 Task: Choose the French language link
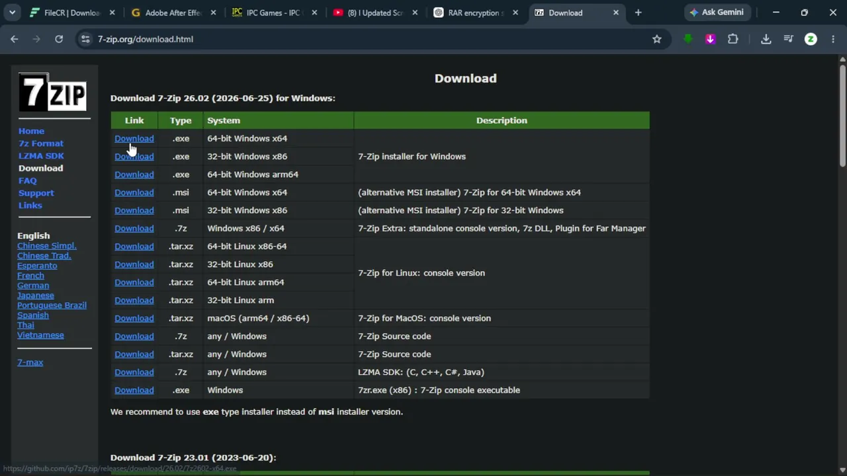[30, 276]
